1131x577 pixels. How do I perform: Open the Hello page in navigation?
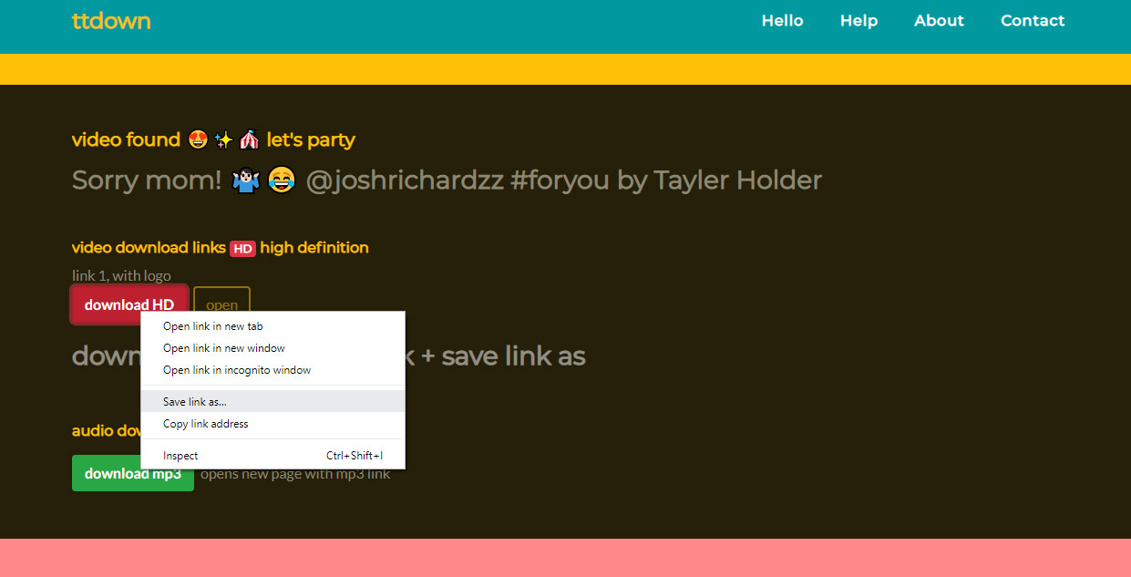[782, 21]
